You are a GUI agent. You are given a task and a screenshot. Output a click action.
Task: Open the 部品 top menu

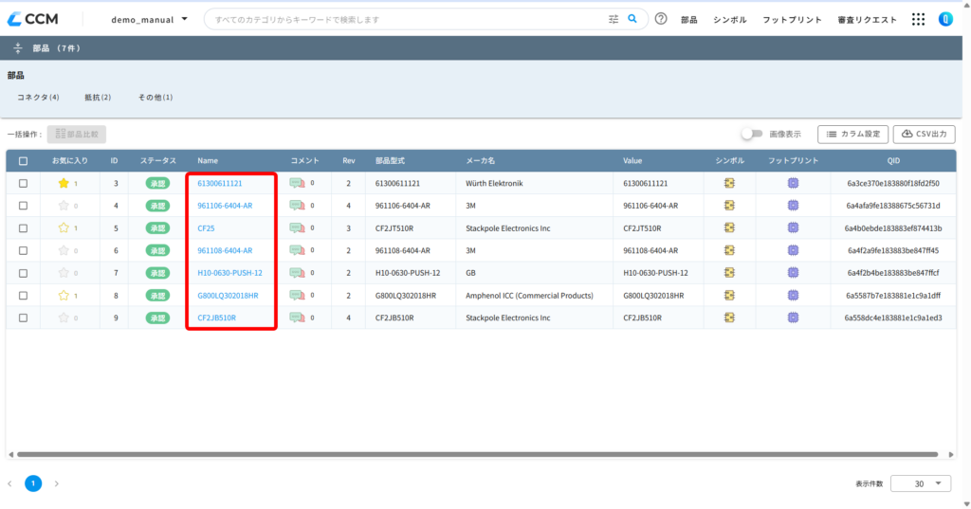tap(689, 20)
